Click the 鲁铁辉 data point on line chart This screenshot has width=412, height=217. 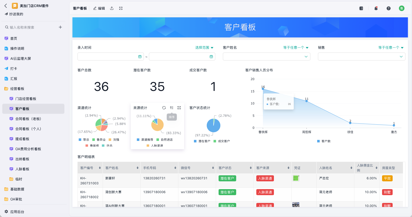[x=263, y=89]
